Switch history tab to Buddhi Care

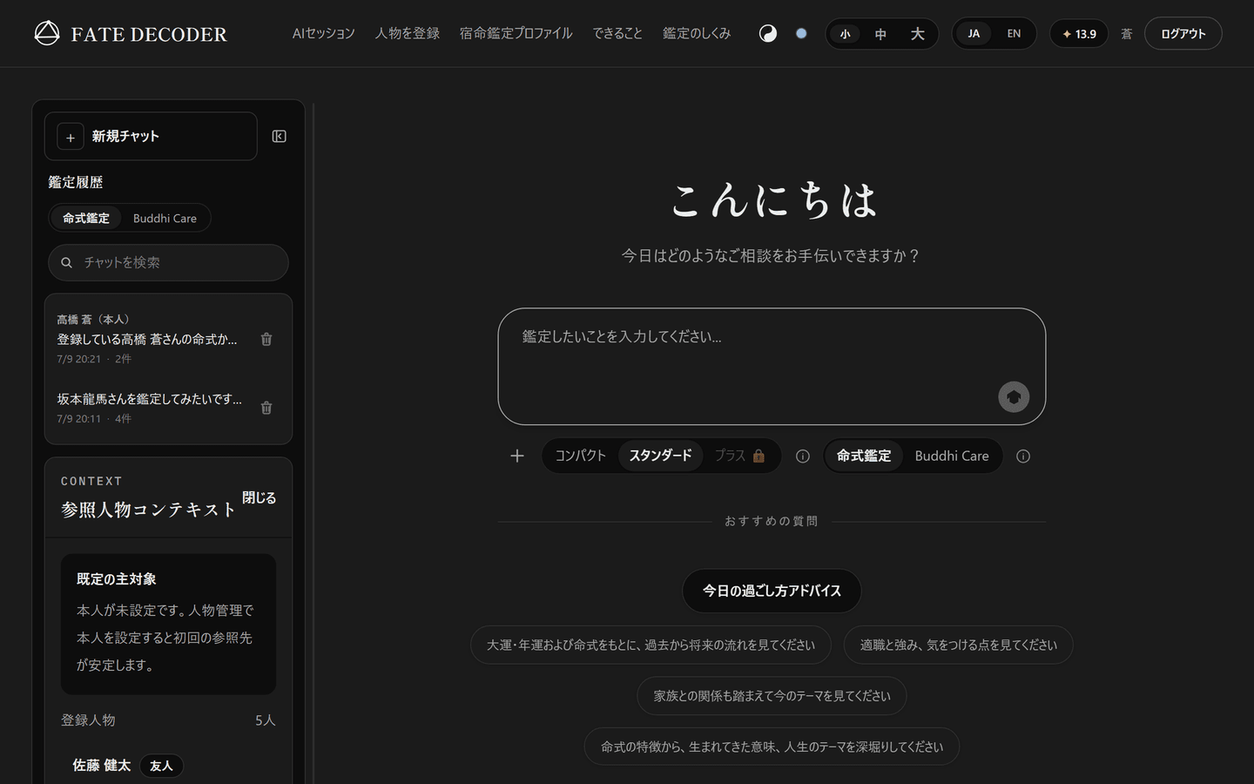pos(165,218)
